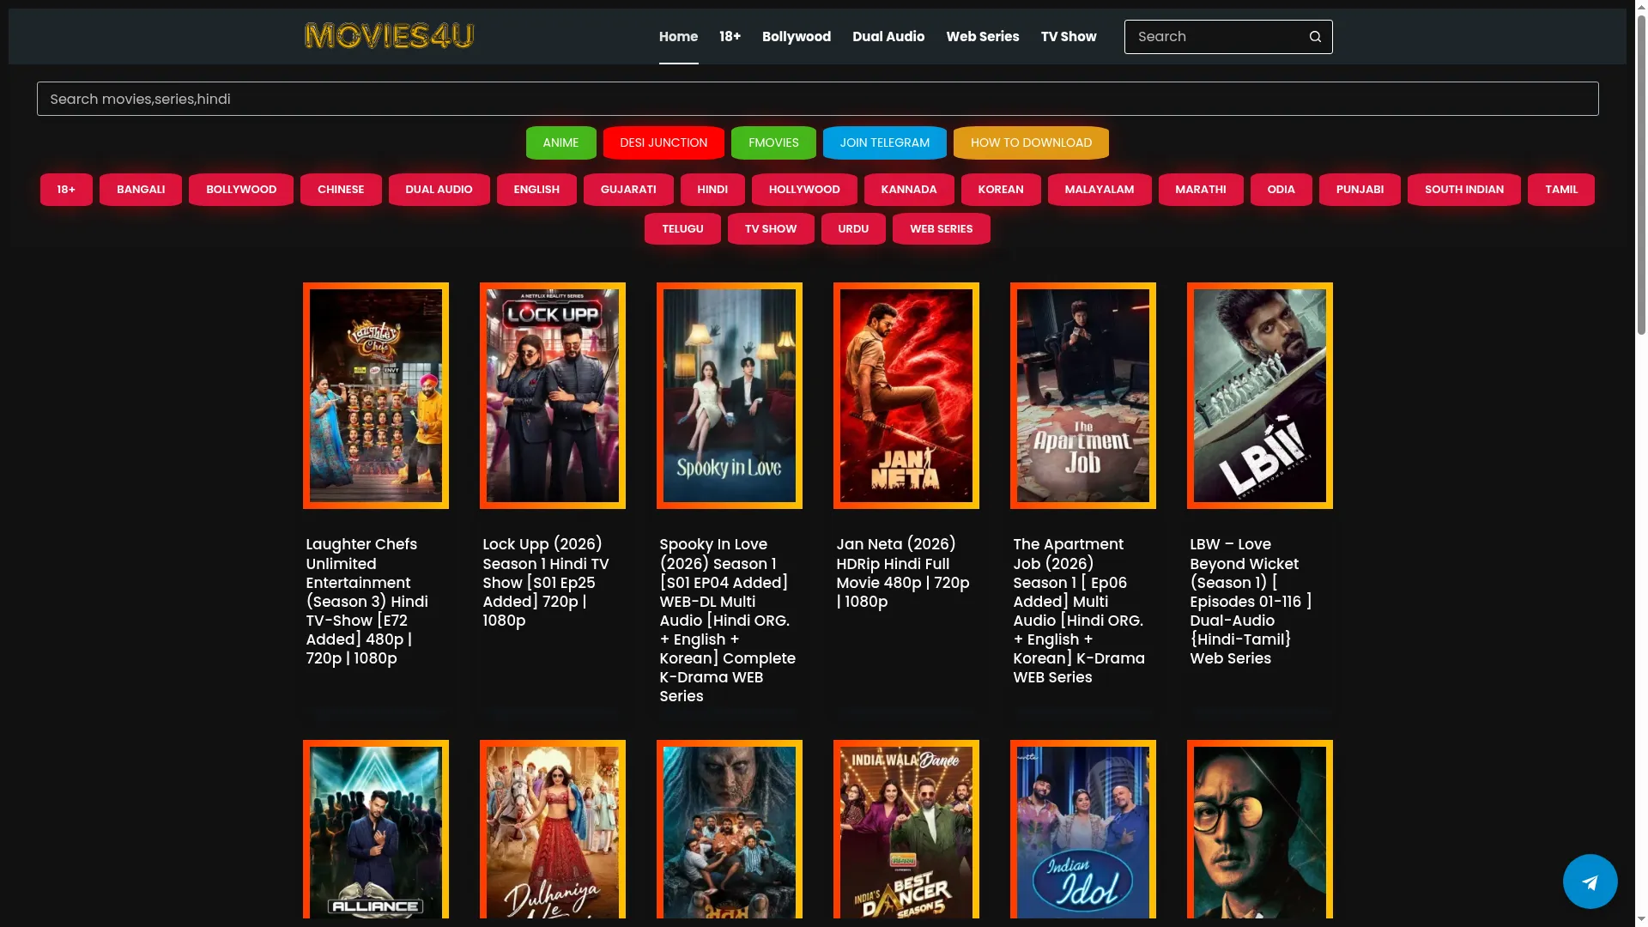Select the WEB SERIES category tag

click(941, 229)
